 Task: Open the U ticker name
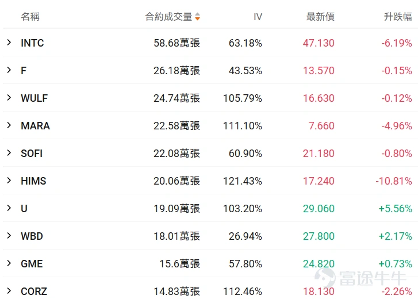24,208
